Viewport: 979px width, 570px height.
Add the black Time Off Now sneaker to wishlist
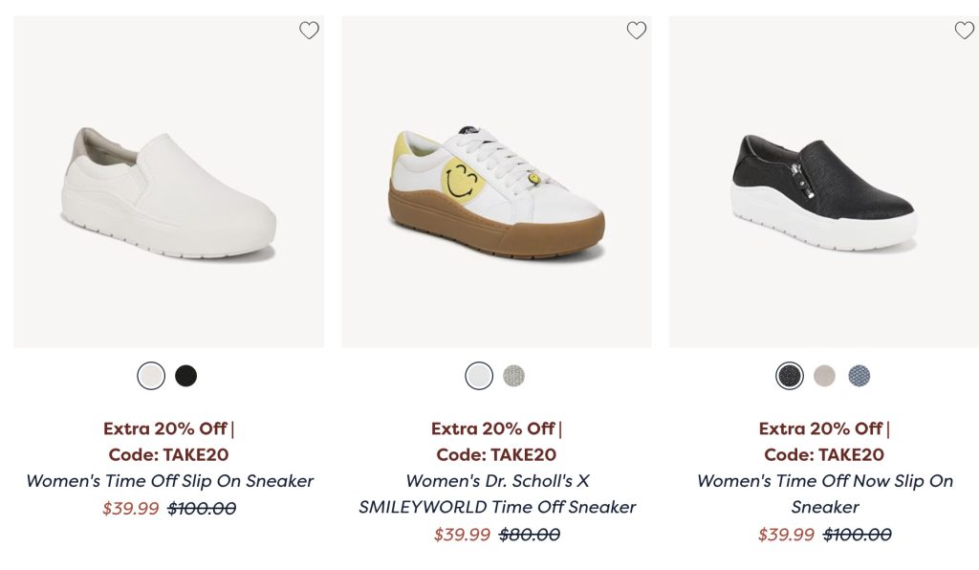[x=964, y=31]
